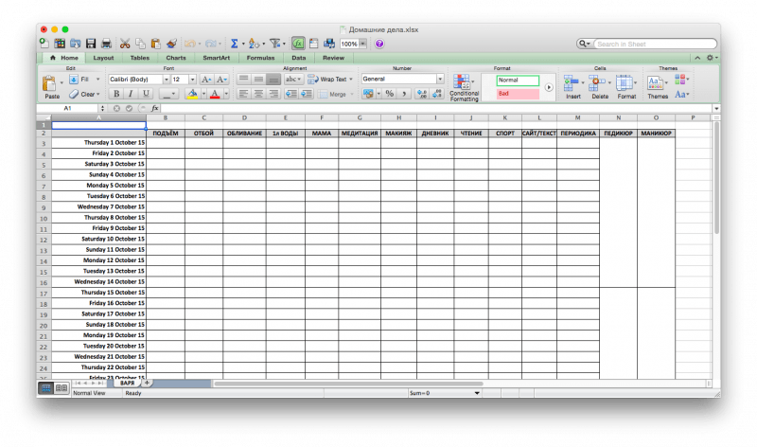Apply the Bad cell style
The width and height of the screenshot is (757, 447).
point(518,95)
